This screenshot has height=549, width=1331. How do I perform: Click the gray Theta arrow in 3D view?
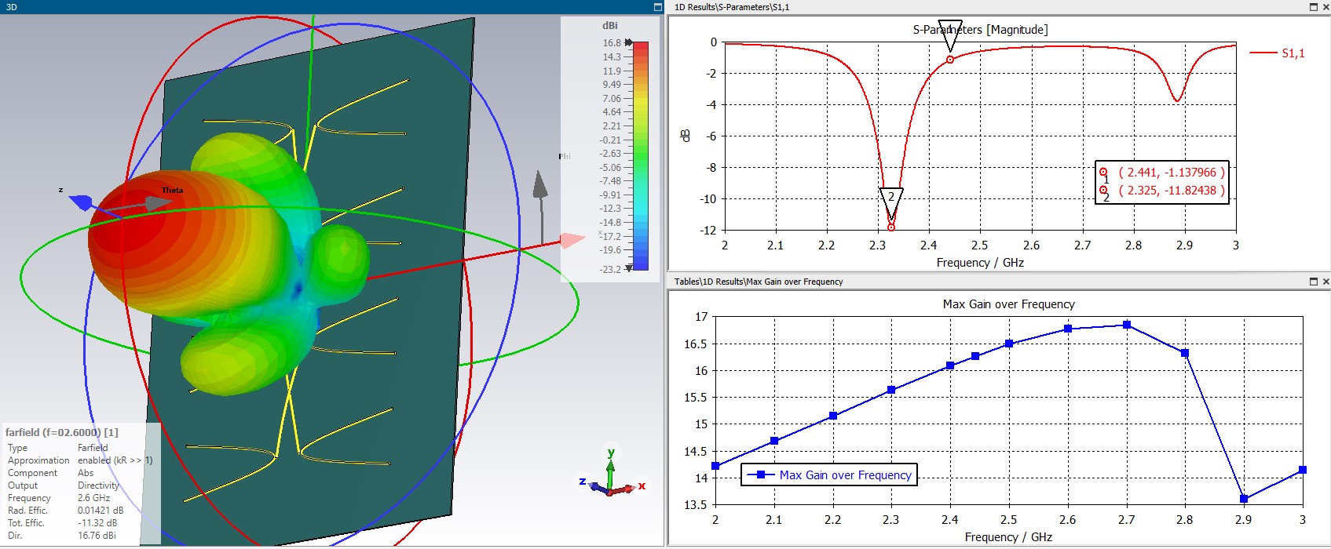pos(159,203)
